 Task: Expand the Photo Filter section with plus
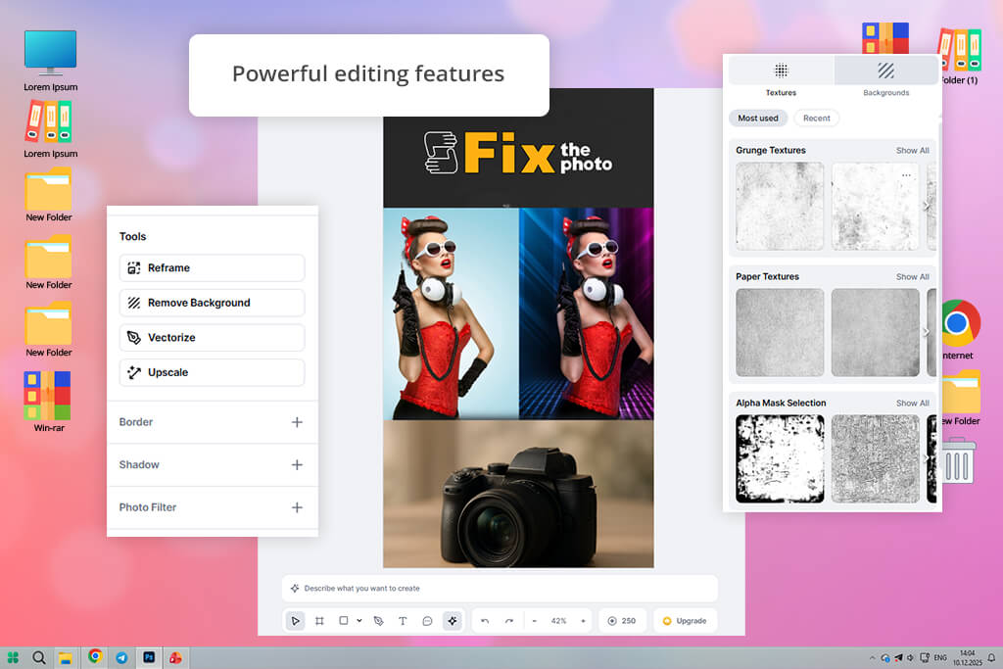tap(297, 507)
